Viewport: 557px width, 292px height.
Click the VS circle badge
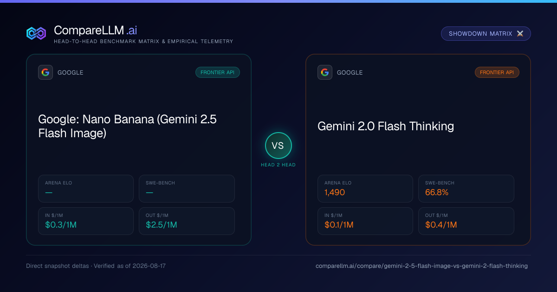click(278, 146)
